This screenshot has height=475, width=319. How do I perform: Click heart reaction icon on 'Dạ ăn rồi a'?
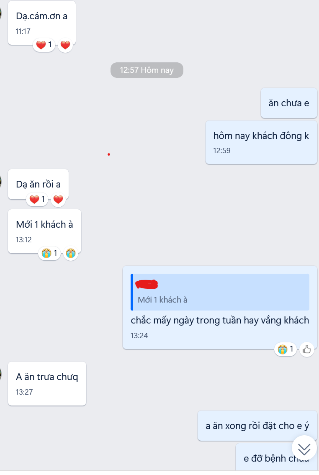[x=58, y=199]
